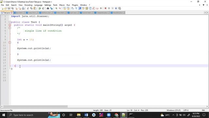Viewport: 209px width, 118px height.
Task: Open the down-arrow dropdown near top-right corner
Action: 203,5
